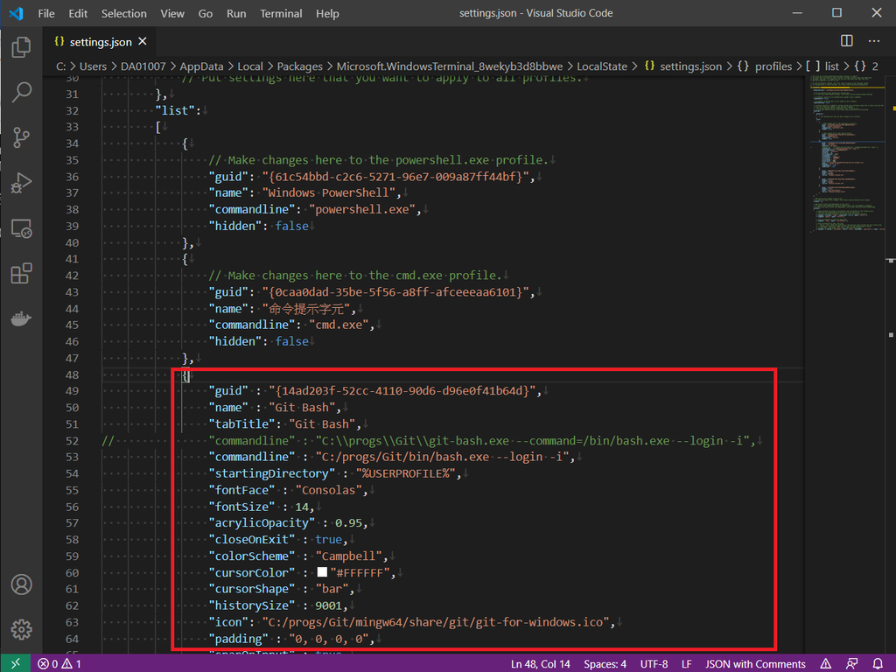This screenshot has height=672, width=896.
Task: Open the Edit menu
Action: [78, 13]
